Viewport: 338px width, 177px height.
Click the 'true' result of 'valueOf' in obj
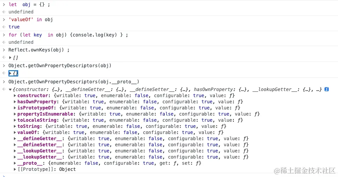coord(14,27)
